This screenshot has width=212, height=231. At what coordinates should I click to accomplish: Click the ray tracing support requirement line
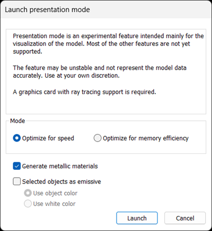[x=84, y=92]
